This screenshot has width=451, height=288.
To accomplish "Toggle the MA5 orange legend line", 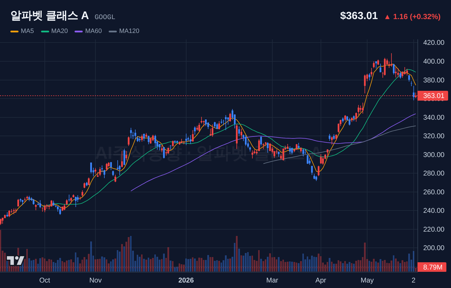I will pyautogui.click(x=14, y=31).
